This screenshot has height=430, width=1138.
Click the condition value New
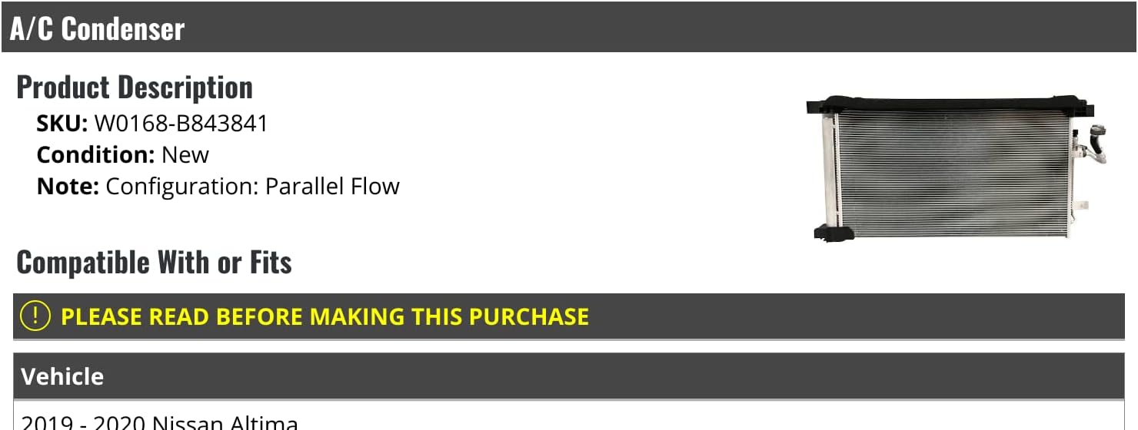click(x=185, y=154)
